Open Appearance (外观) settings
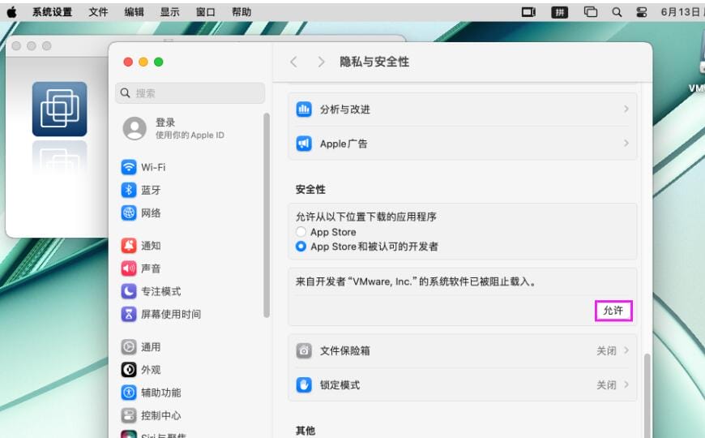The width and height of the screenshot is (705, 438). coord(151,370)
